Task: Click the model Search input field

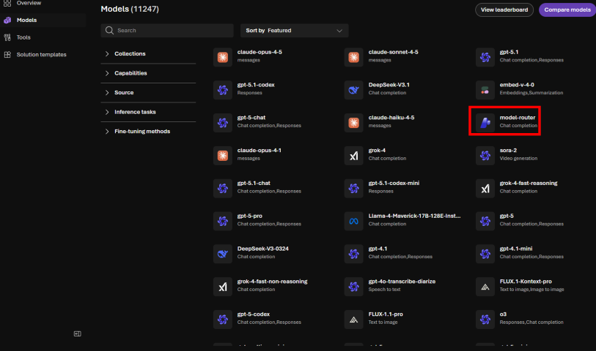Action: pyautogui.click(x=167, y=31)
